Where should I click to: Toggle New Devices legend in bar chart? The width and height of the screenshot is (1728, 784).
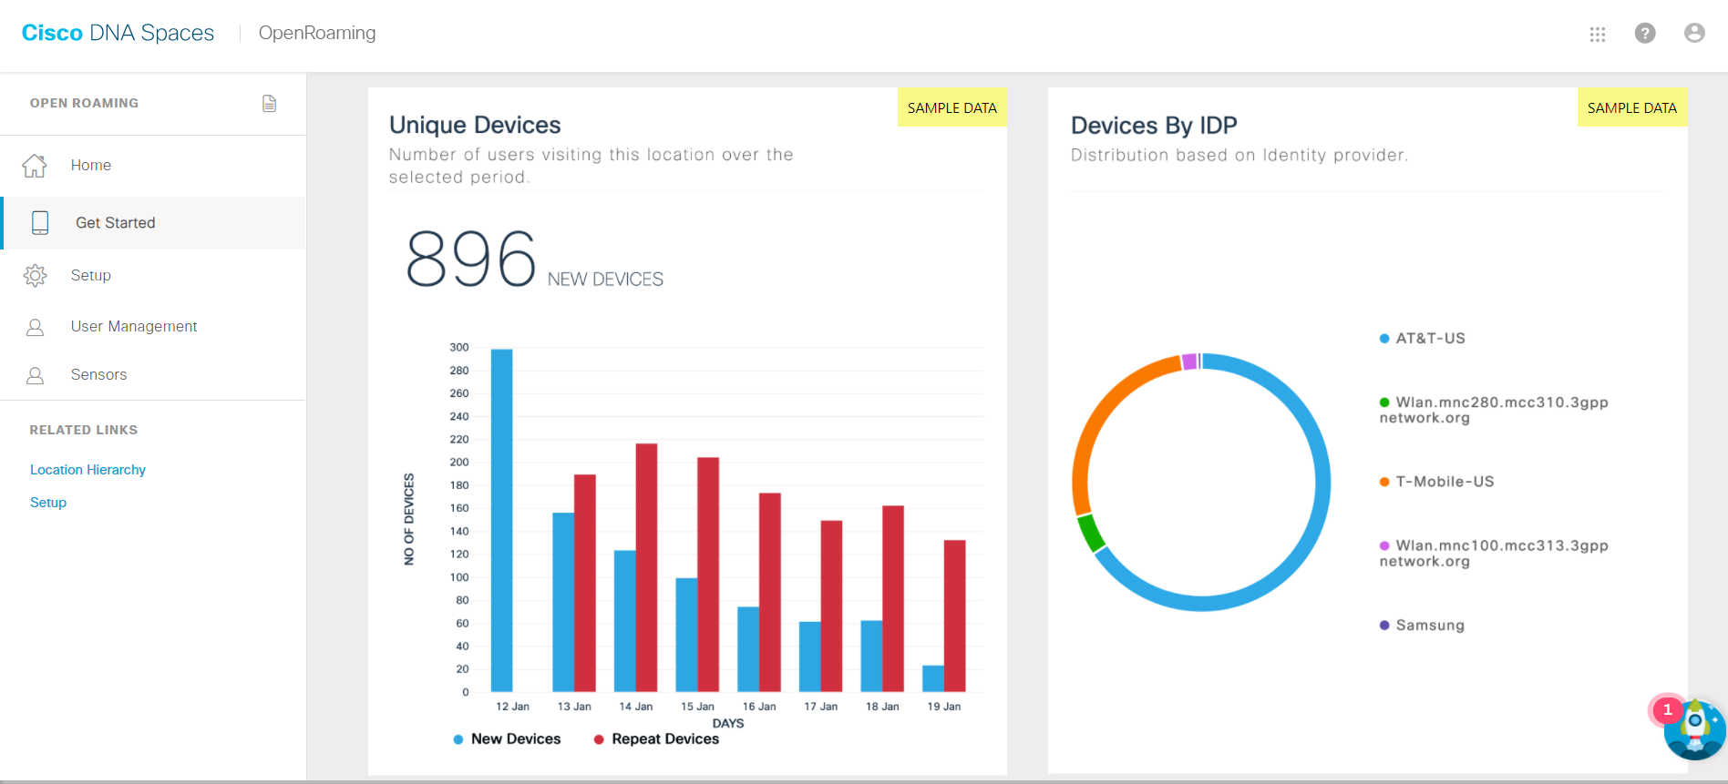pos(507,739)
